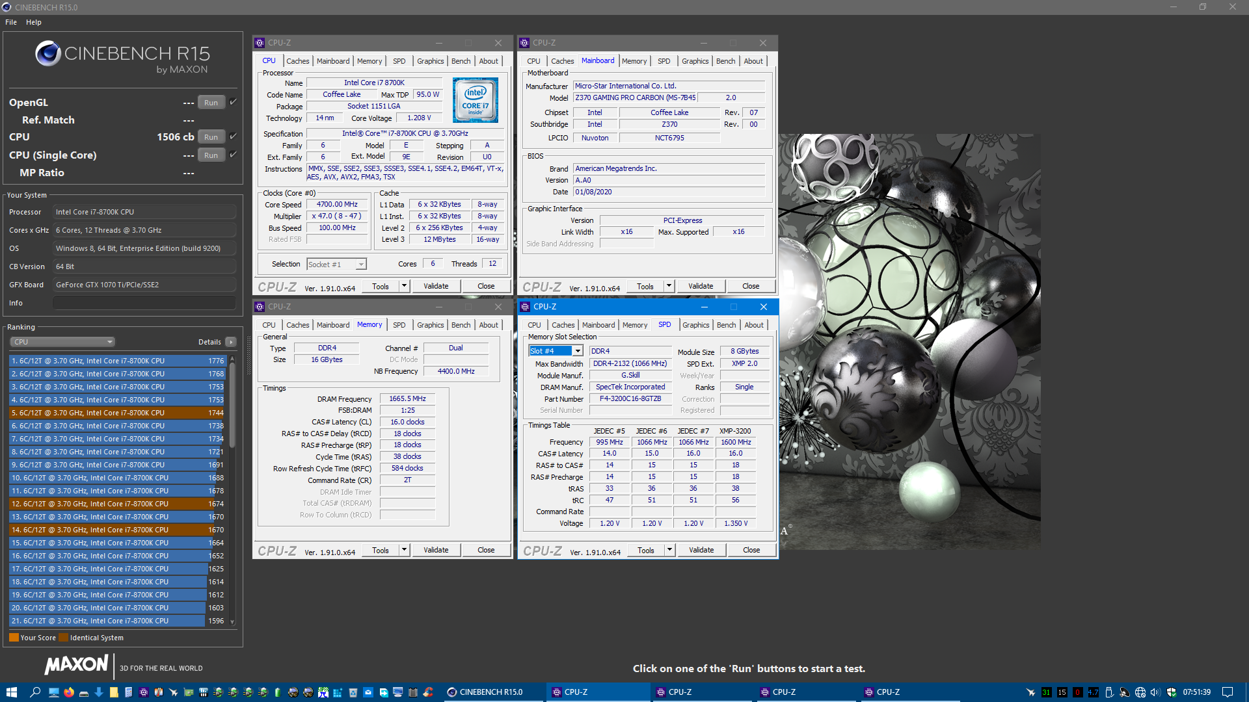Open network globe icon in system tray

click(1140, 692)
